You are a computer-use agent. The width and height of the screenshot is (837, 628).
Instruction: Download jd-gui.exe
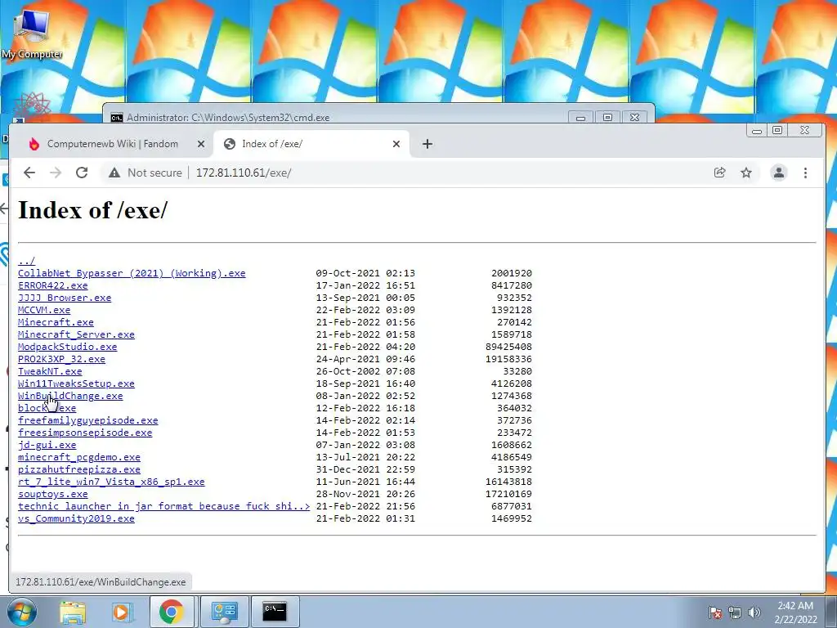tap(47, 445)
